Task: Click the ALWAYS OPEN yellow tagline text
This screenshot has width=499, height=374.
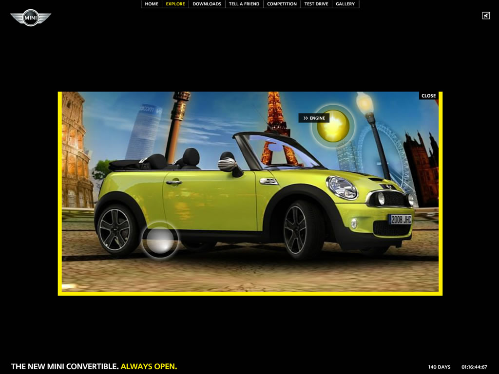Action: [149, 366]
